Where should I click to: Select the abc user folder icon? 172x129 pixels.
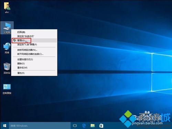7,8
